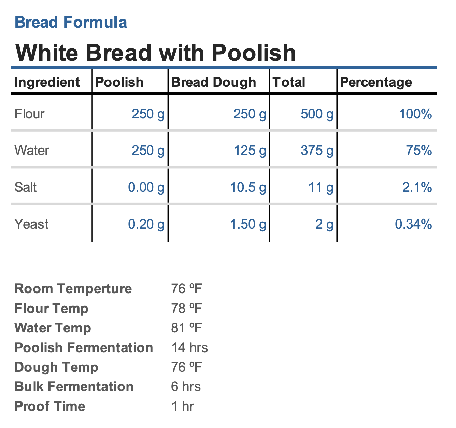
Task: Select the Poolish column header
Action: click(x=119, y=82)
